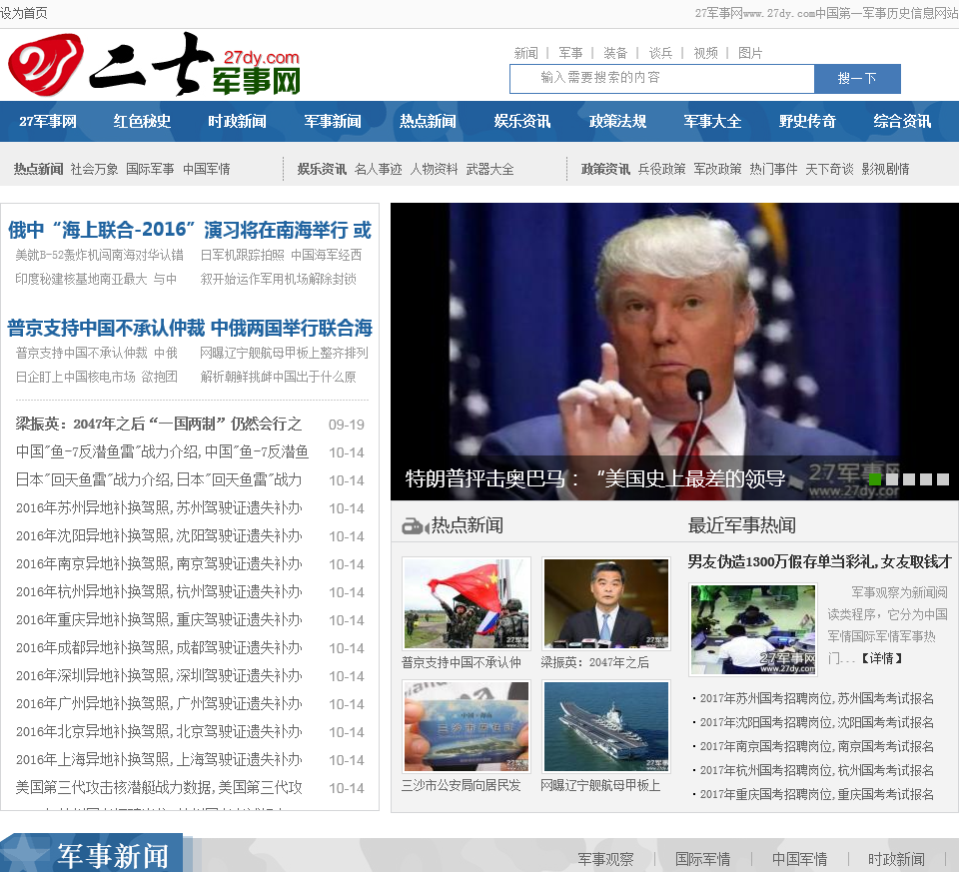Select the 装备 search category tab
959x872 pixels.
(x=615, y=53)
